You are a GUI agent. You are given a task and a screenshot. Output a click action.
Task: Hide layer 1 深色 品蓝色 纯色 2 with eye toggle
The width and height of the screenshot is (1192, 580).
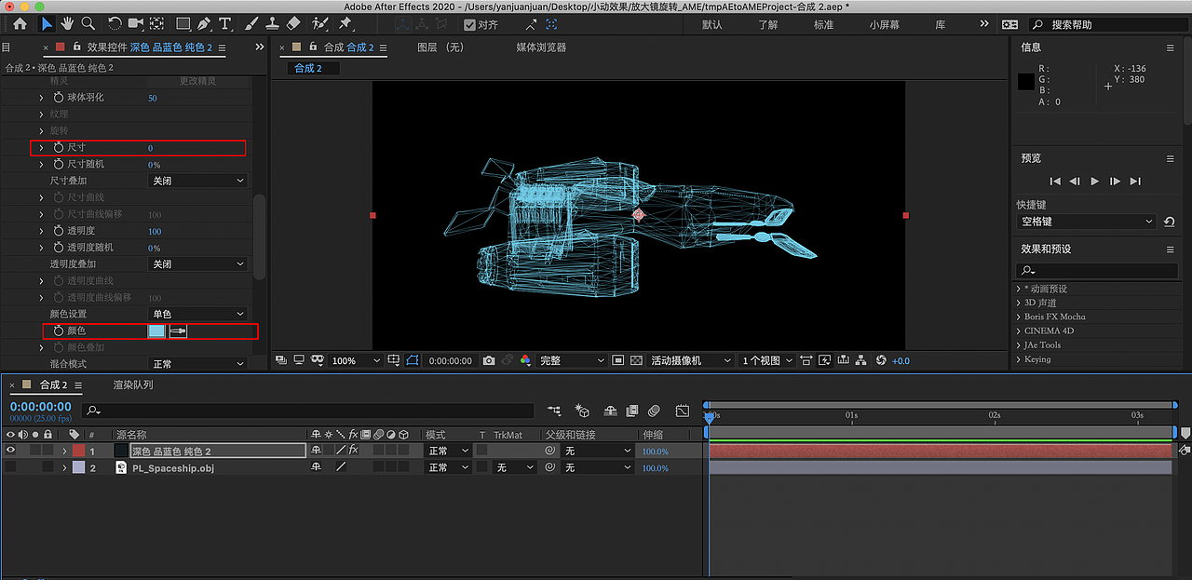point(11,451)
